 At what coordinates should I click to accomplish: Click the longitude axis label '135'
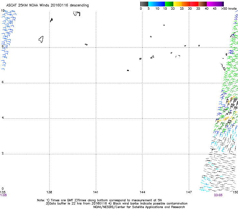3,192
